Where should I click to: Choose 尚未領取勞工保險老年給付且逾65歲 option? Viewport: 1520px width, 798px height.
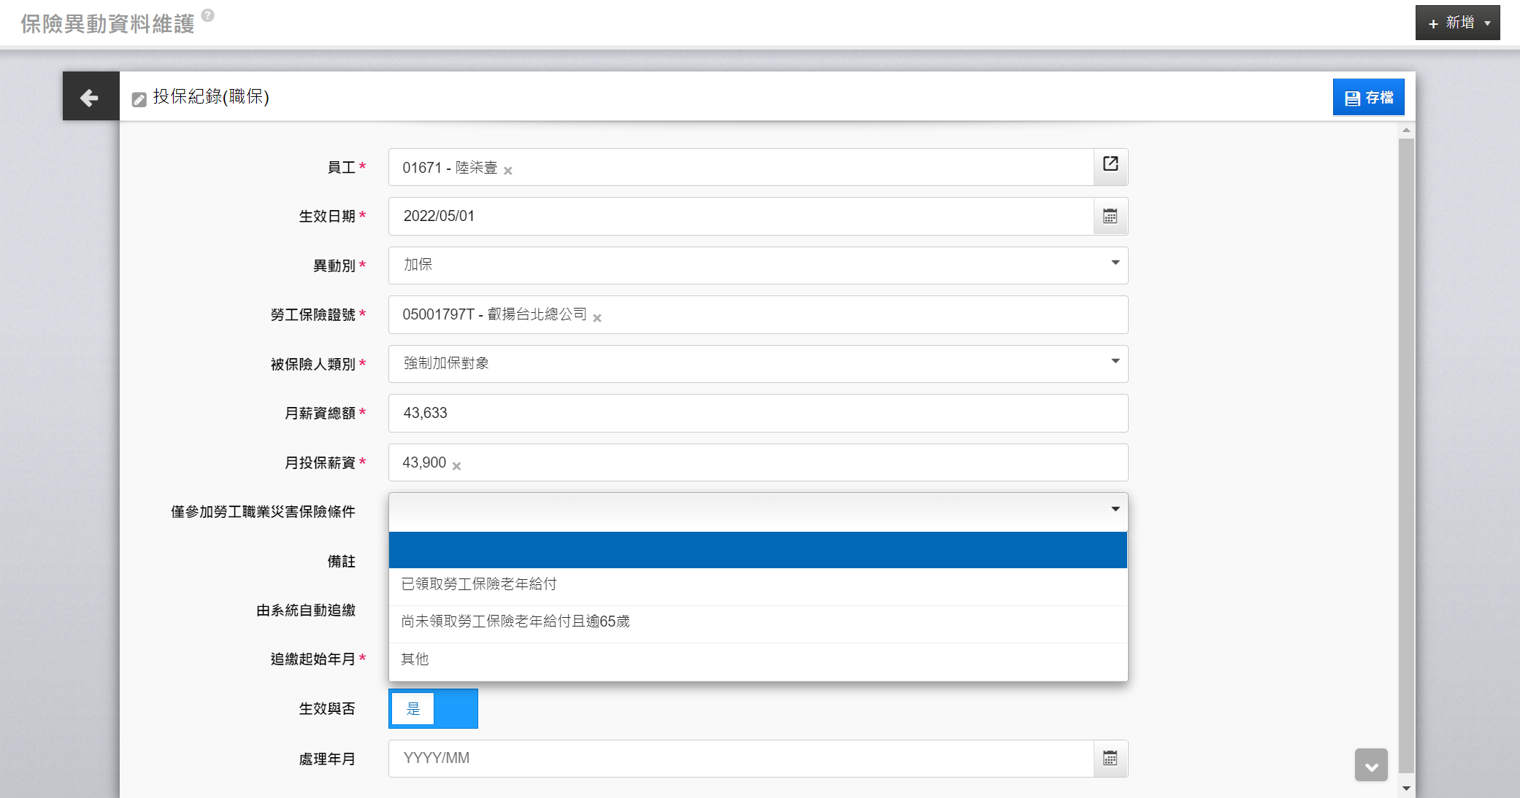(515, 621)
